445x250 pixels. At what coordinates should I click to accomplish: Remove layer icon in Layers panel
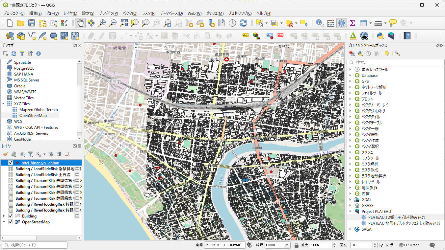pyautogui.click(x=67, y=154)
